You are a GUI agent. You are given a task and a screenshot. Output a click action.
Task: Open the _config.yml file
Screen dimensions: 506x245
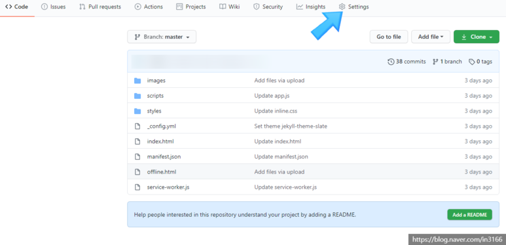click(161, 126)
